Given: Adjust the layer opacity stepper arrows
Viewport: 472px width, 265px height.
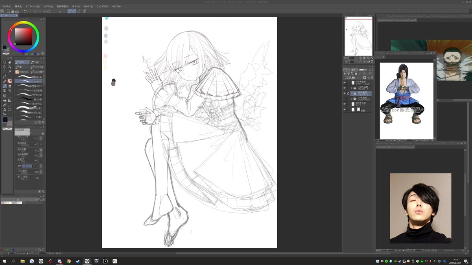Looking at the screenshot, I should (x=372, y=69).
